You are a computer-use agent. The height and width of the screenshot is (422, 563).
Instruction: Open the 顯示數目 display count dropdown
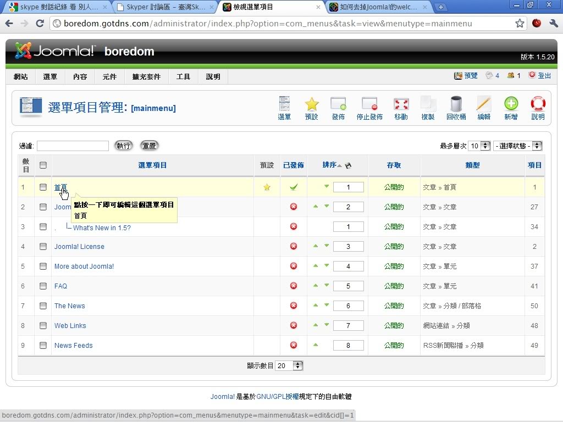[x=289, y=365]
